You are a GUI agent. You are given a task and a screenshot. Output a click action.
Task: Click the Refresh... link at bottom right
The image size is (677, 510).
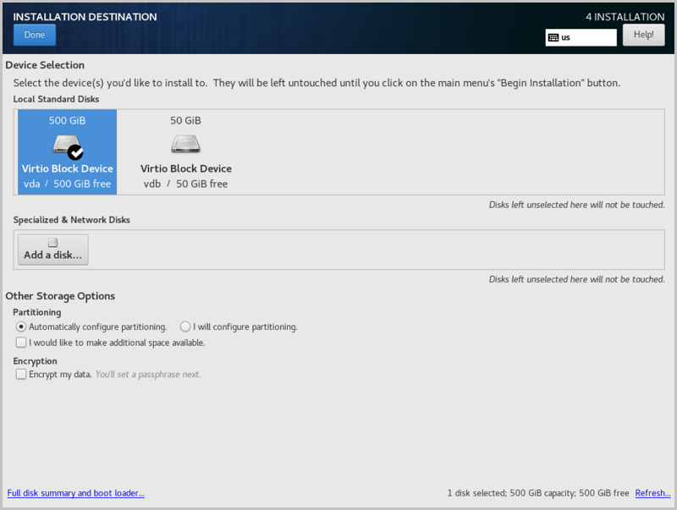pos(652,493)
